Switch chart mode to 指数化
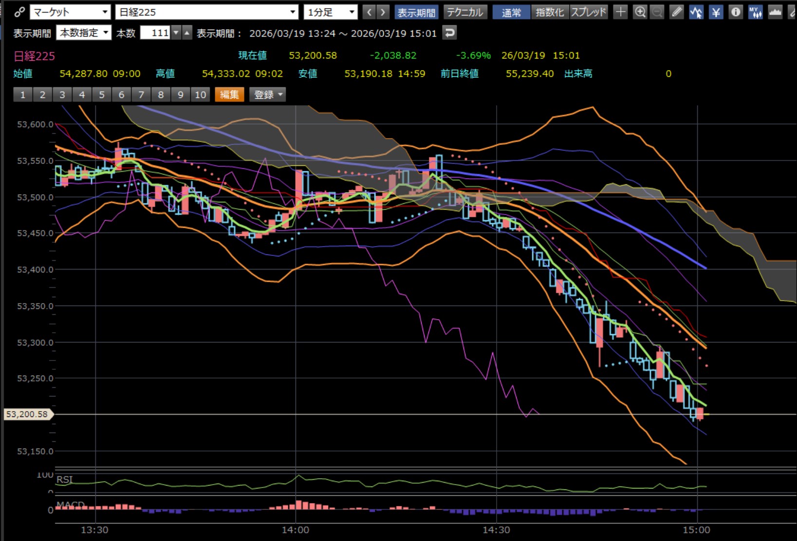The image size is (797, 541). click(549, 12)
